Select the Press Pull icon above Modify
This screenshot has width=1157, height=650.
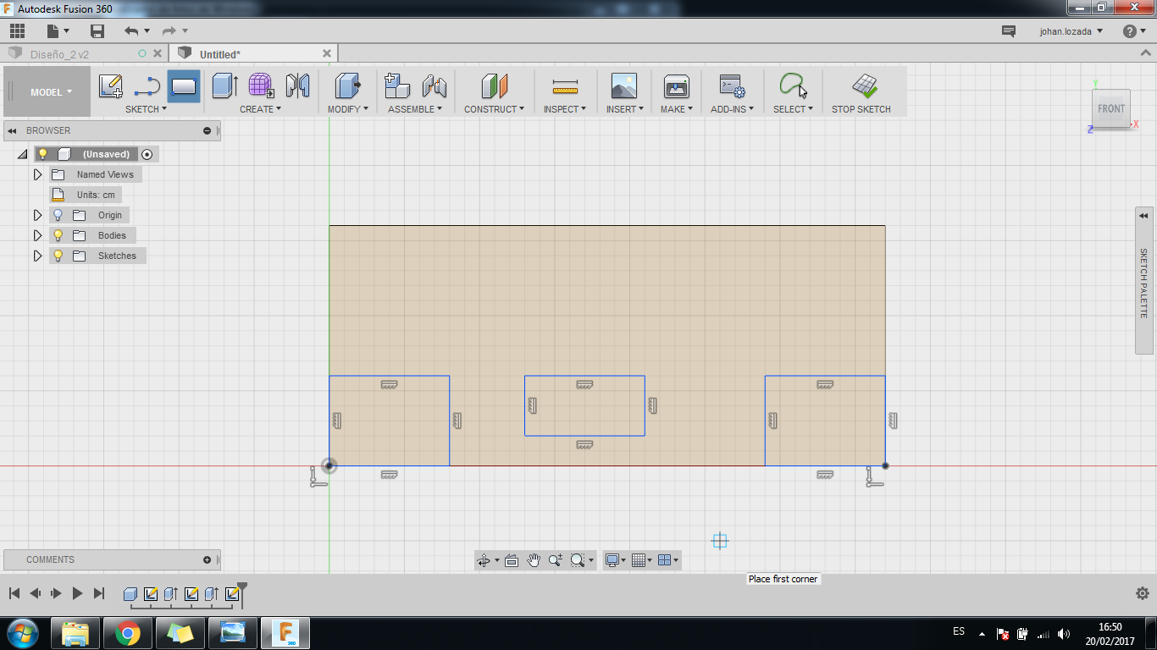tap(347, 85)
